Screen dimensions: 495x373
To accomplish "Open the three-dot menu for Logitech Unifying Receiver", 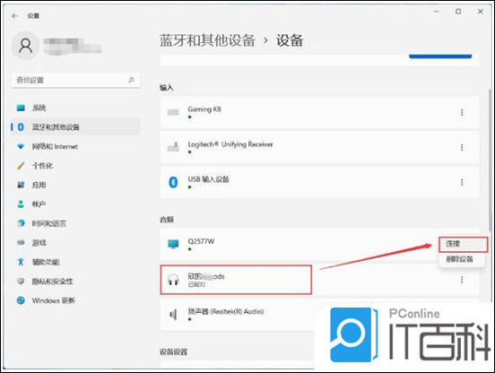I will pyautogui.click(x=462, y=147).
